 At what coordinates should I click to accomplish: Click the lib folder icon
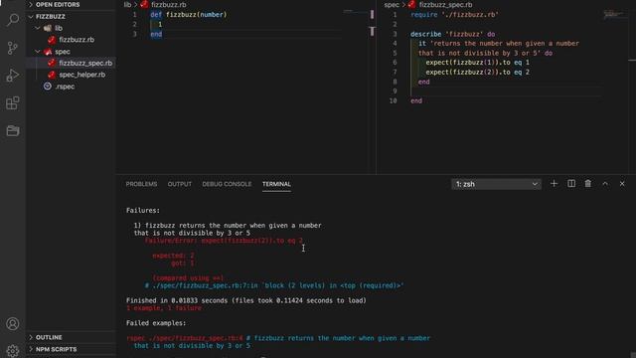click(48, 28)
